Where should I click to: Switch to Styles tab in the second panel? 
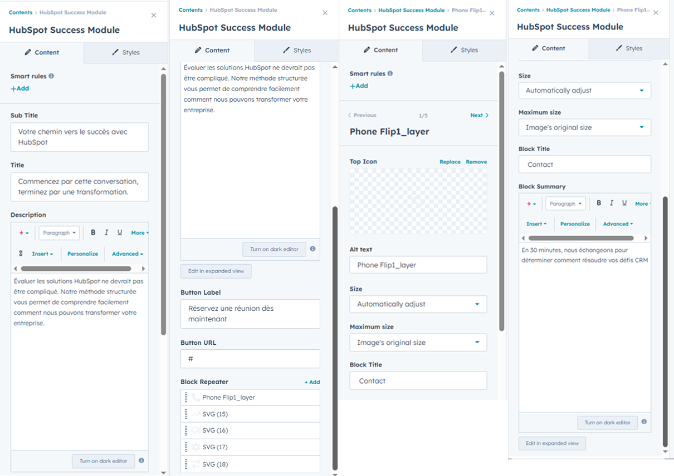tap(296, 50)
